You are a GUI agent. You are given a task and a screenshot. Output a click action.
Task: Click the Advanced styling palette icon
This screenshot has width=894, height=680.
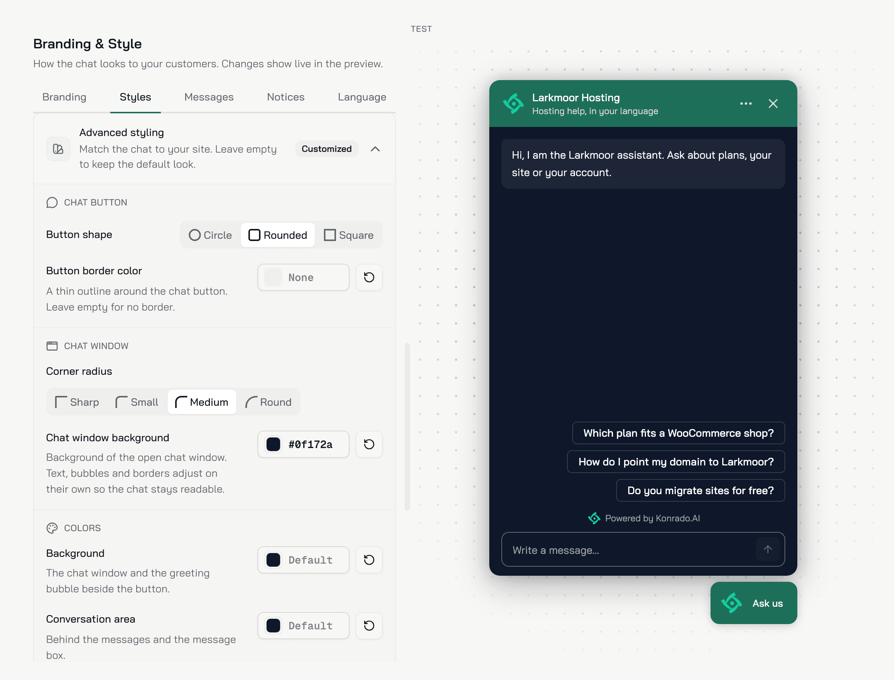58,149
